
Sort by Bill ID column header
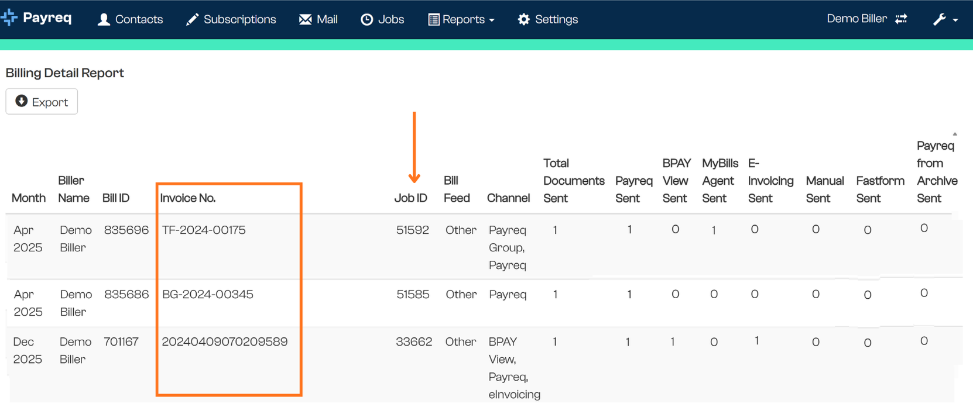point(116,198)
